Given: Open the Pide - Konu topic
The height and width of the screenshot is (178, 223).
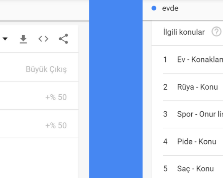Looking at the screenshot, I should (x=197, y=142).
